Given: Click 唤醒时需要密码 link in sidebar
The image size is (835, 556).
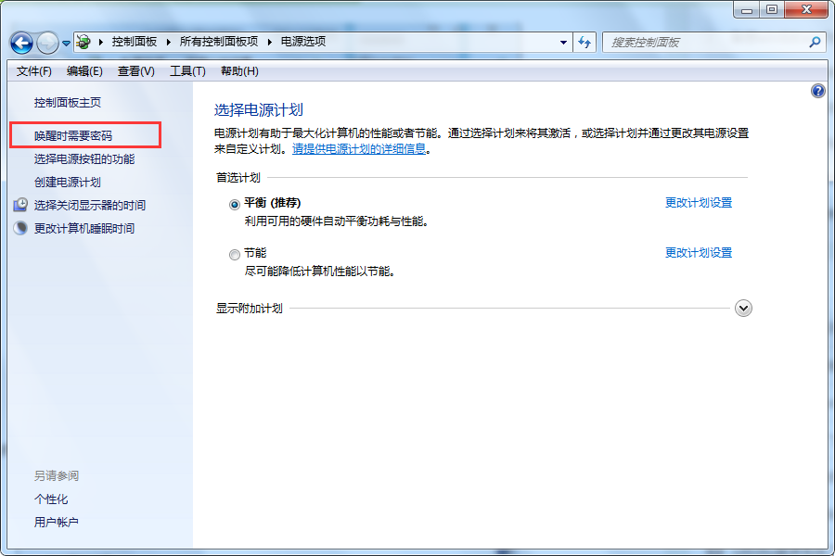Looking at the screenshot, I should click(x=73, y=135).
